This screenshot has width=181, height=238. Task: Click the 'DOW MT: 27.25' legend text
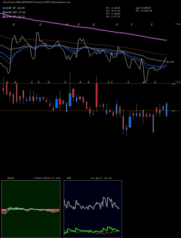click(15, 12)
